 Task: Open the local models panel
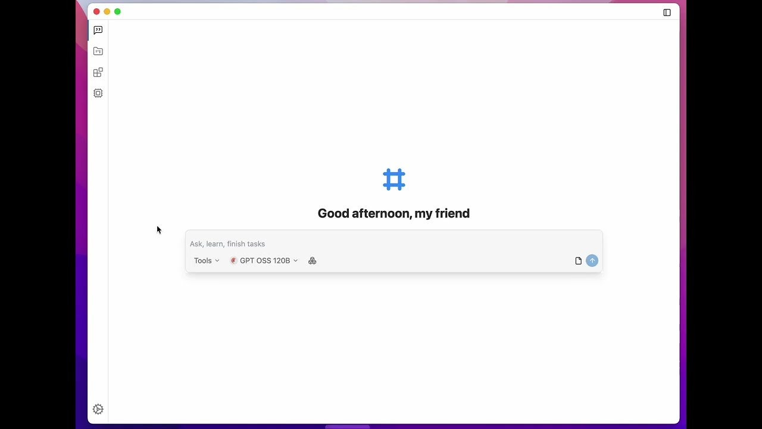tap(98, 93)
